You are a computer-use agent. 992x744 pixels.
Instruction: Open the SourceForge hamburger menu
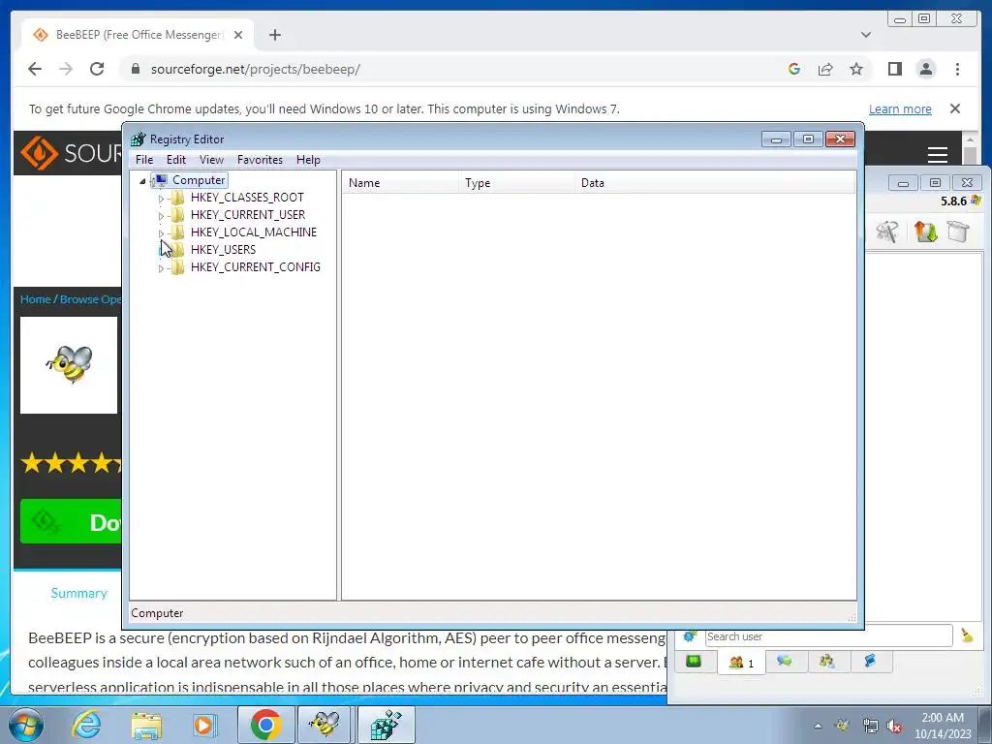[937, 154]
